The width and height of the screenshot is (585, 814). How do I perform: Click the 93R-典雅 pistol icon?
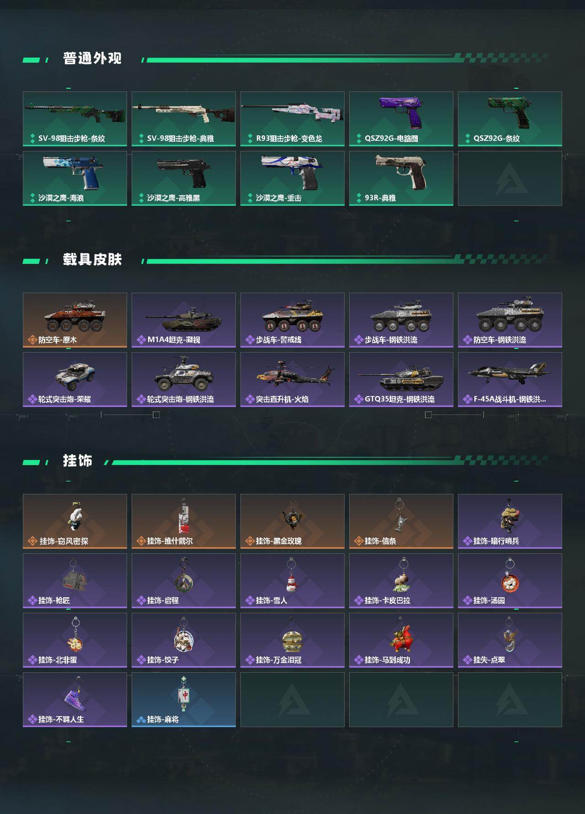[x=401, y=172]
